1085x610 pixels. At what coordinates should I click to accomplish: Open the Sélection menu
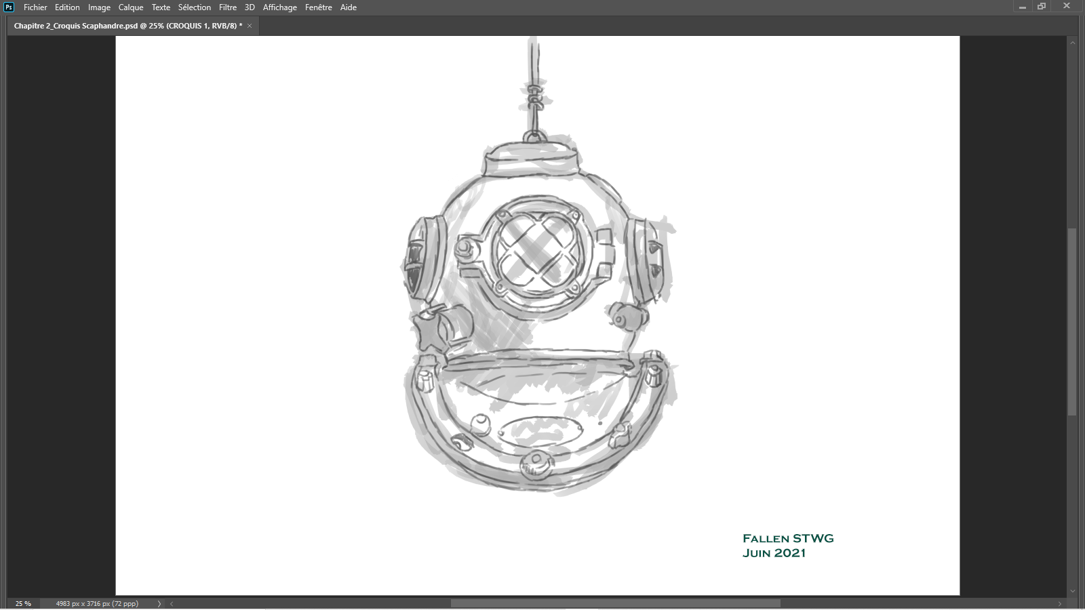[195, 7]
